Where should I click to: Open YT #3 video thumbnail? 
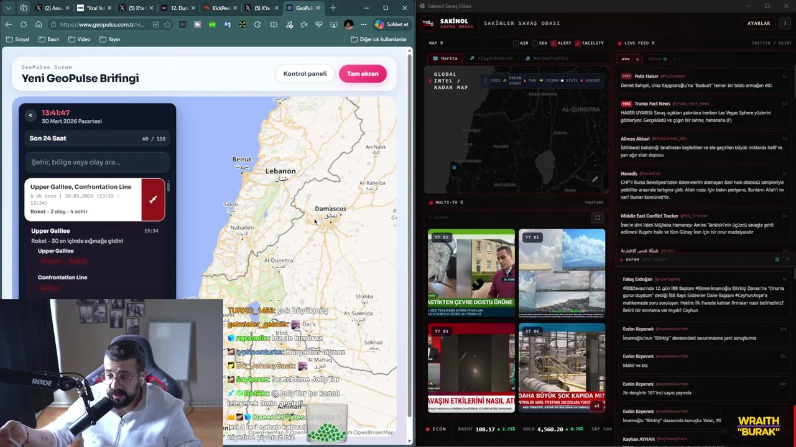(x=471, y=368)
